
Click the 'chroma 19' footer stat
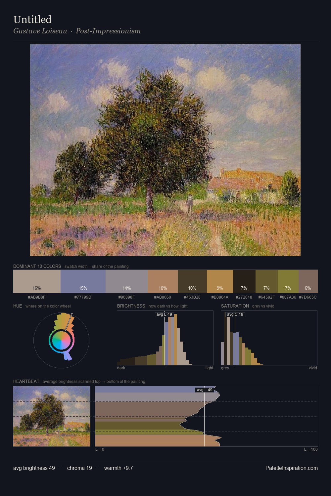coord(79,468)
